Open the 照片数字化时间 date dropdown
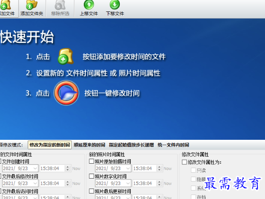 point(128,184)
